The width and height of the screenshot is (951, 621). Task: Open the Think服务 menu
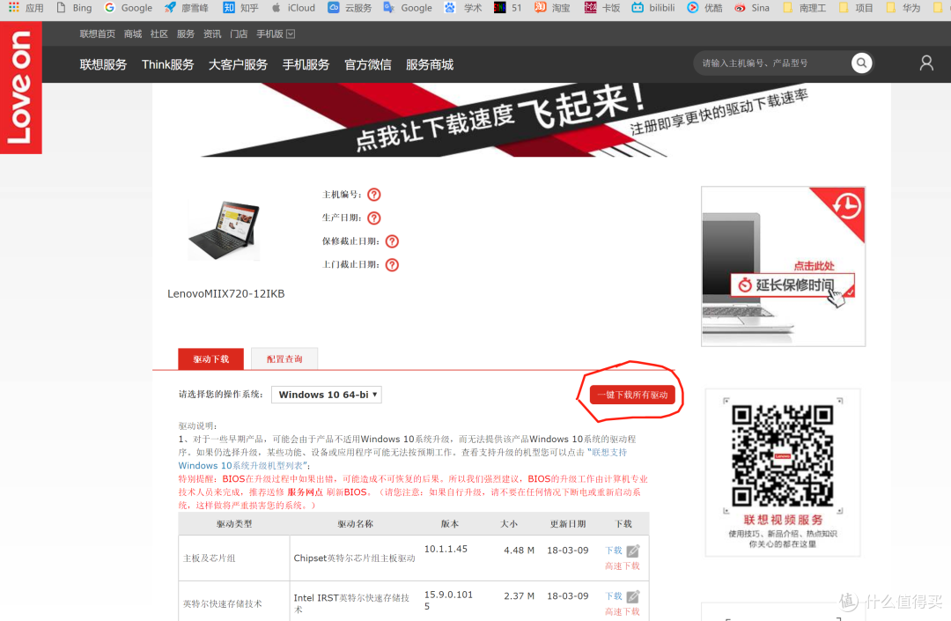[167, 64]
